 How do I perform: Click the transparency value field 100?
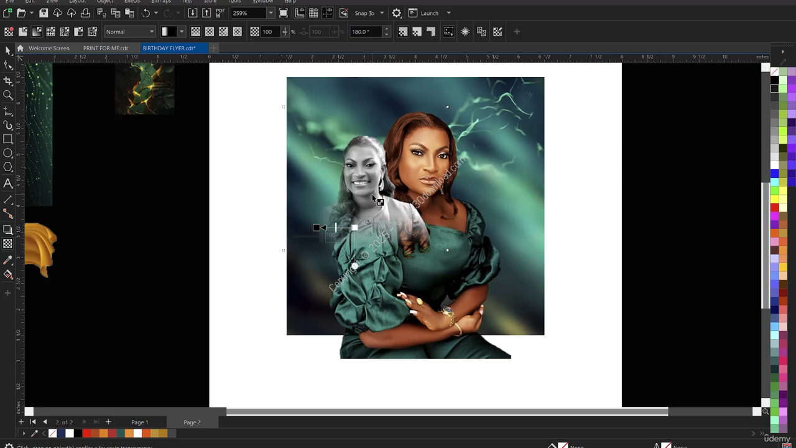[270, 32]
